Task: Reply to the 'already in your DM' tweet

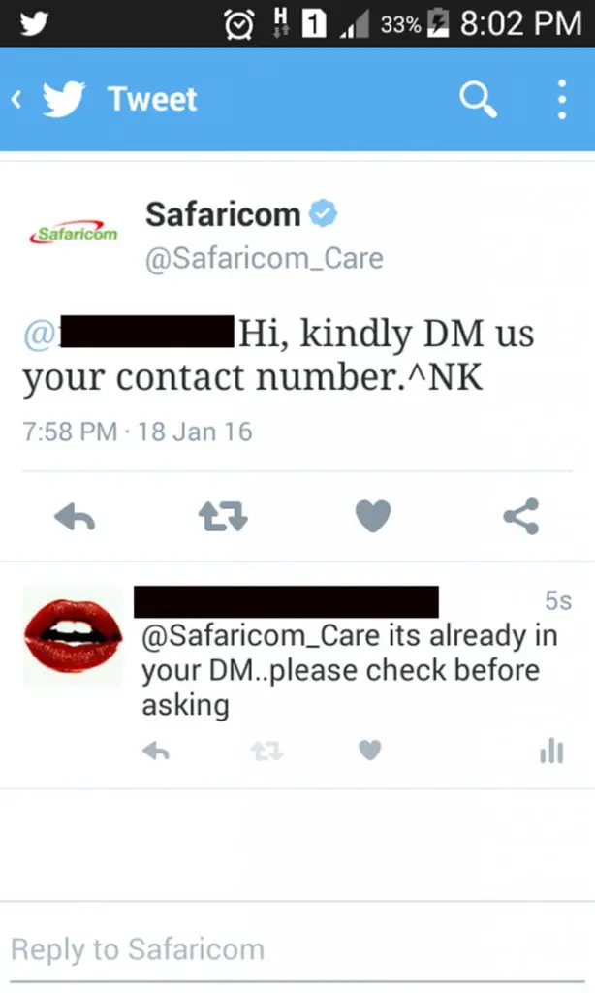Action: pos(156,752)
